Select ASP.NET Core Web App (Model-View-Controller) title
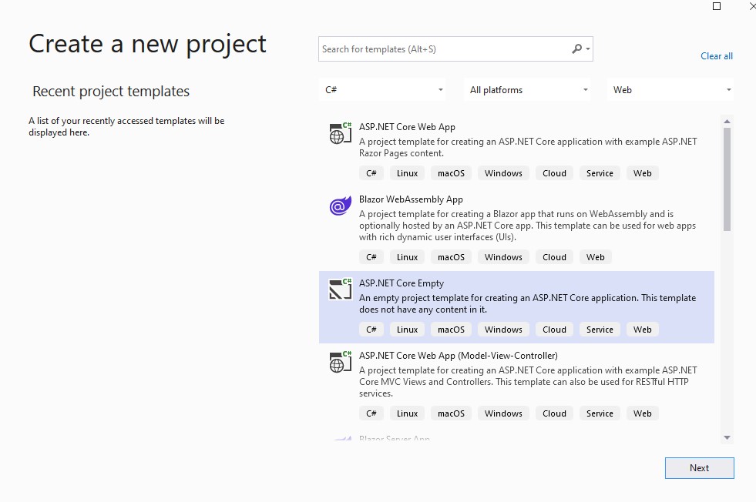Image resolution: width=756 pixels, height=502 pixels. pyautogui.click(x=458, y=356)
